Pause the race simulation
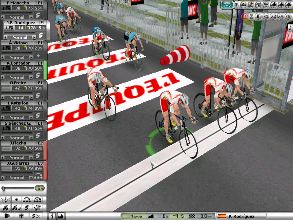The height and width of the screenshot is (220, 293). click(x=258, y=16)
